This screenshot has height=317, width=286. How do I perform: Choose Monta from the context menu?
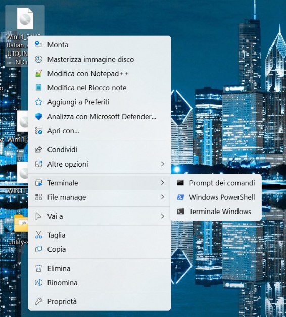[x=100, y=45]
